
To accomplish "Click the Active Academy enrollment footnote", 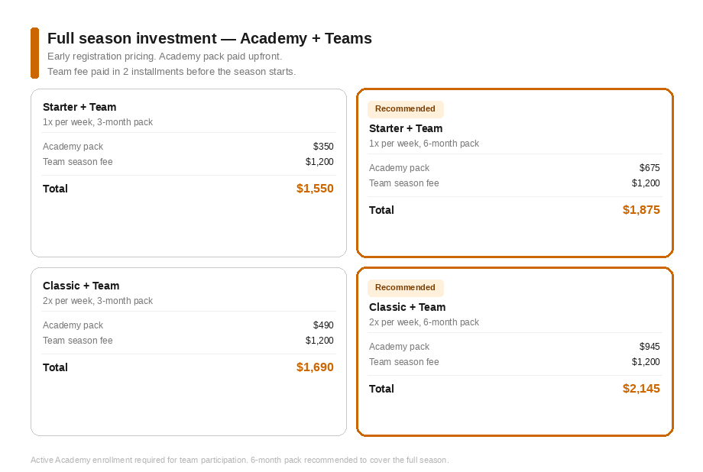I will (x=240, y=461).
